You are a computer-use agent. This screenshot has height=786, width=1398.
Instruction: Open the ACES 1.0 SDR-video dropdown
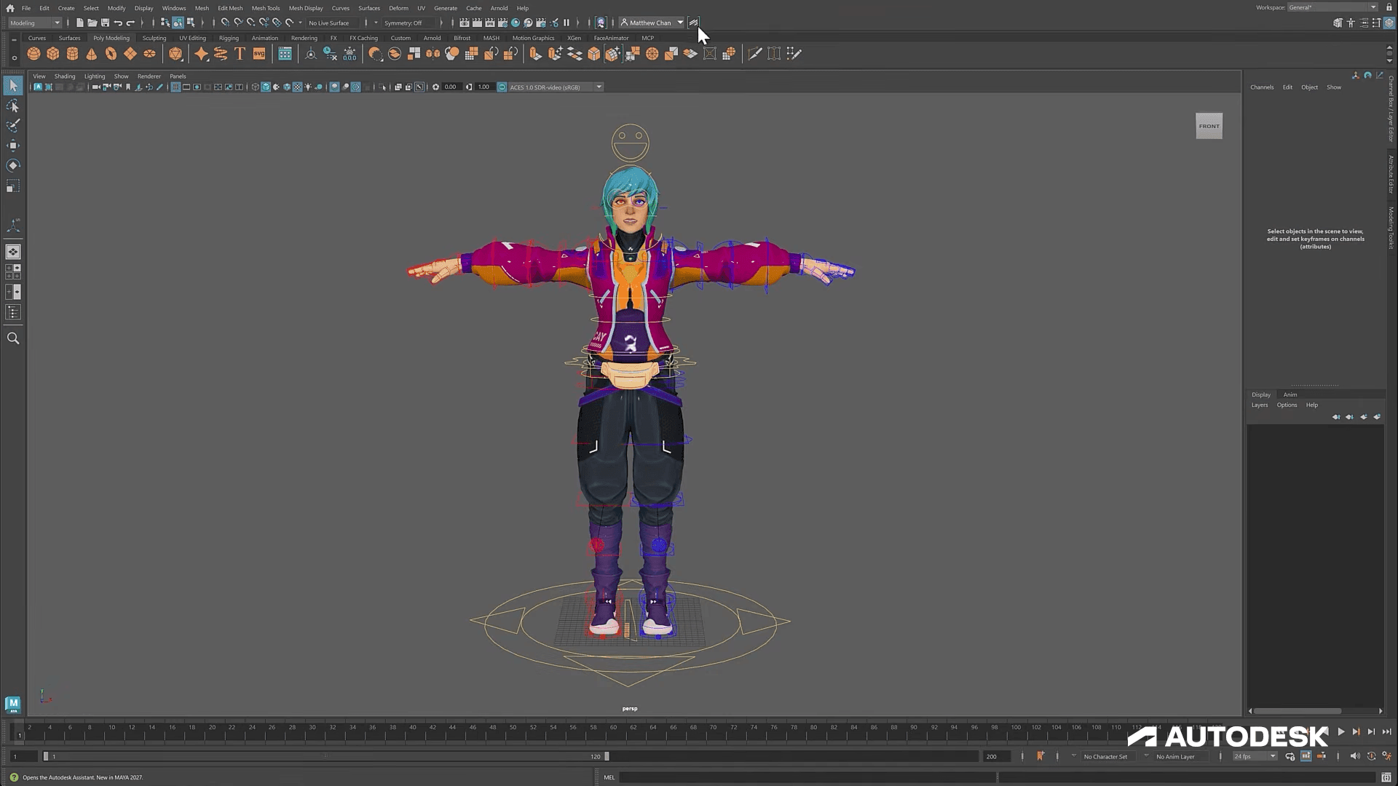pos(556,87)
